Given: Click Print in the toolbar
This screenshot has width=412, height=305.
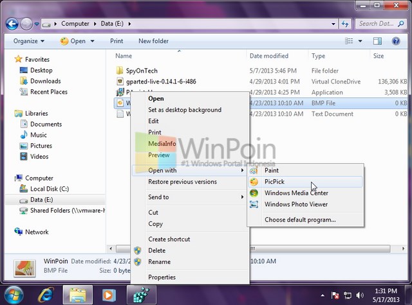Looking at the screenshot, I should pyautogui.click(x=117, y=41).
